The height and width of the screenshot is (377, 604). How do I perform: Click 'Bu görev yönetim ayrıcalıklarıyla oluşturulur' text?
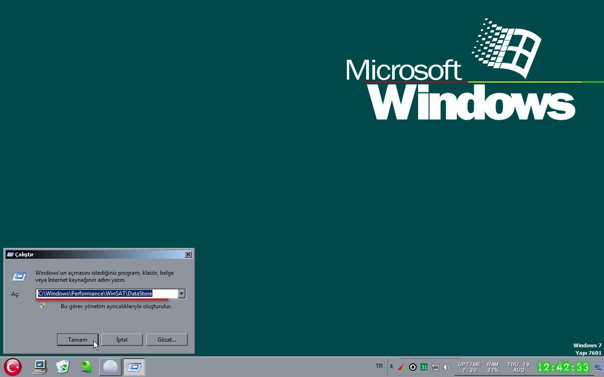tap(116, 306)
